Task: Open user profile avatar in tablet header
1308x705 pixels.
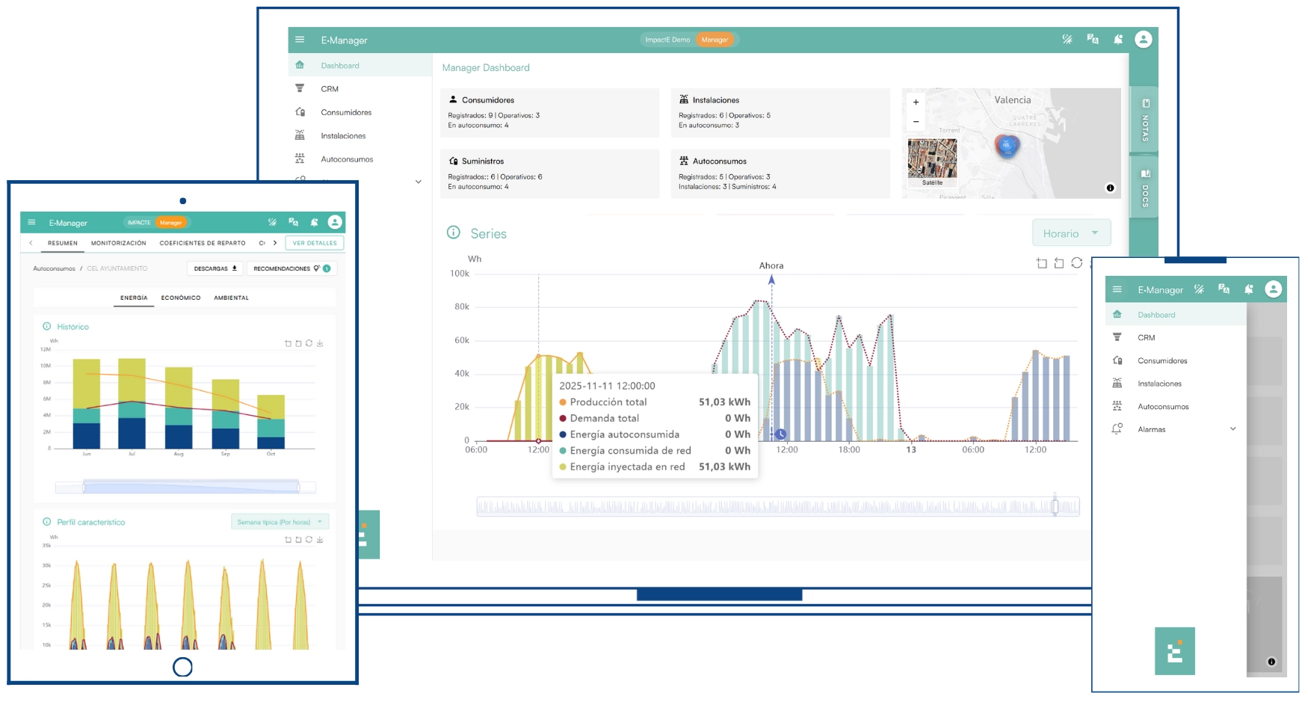Action: pyautogui.click(x=335, y=222)
